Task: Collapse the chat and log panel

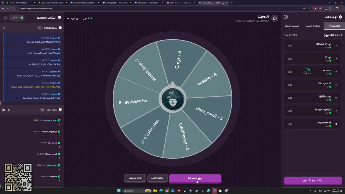Action: pyautogui.click(x=5, y=18)
